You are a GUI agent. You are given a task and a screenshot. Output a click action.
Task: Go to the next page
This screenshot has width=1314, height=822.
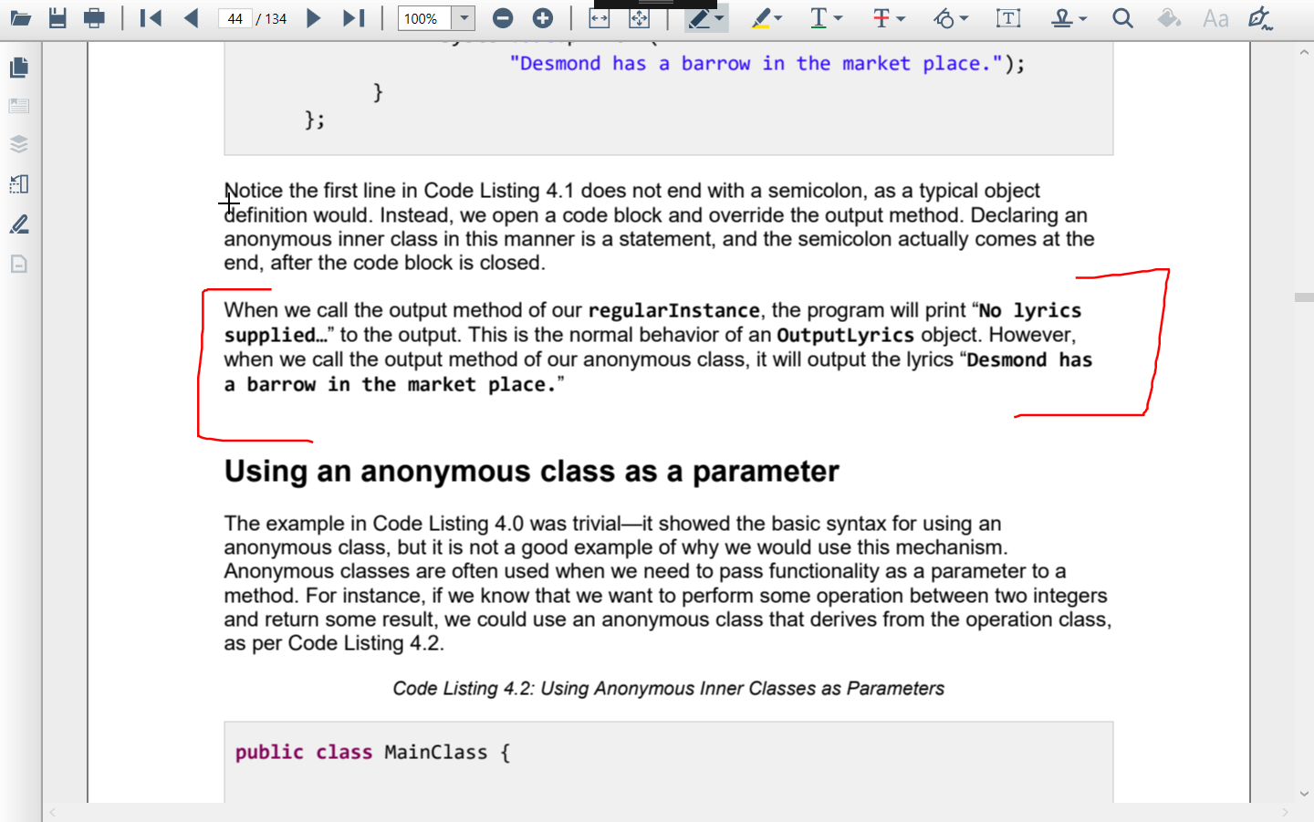coord(313,18)
